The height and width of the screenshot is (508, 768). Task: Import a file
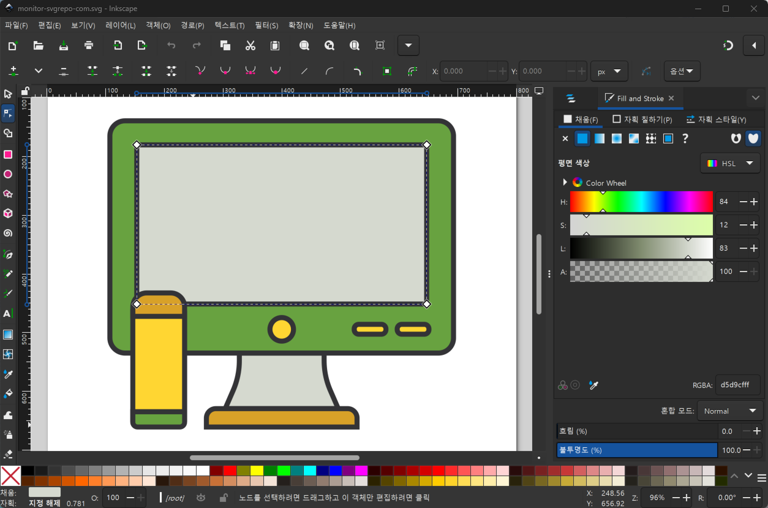pos(118,45)
